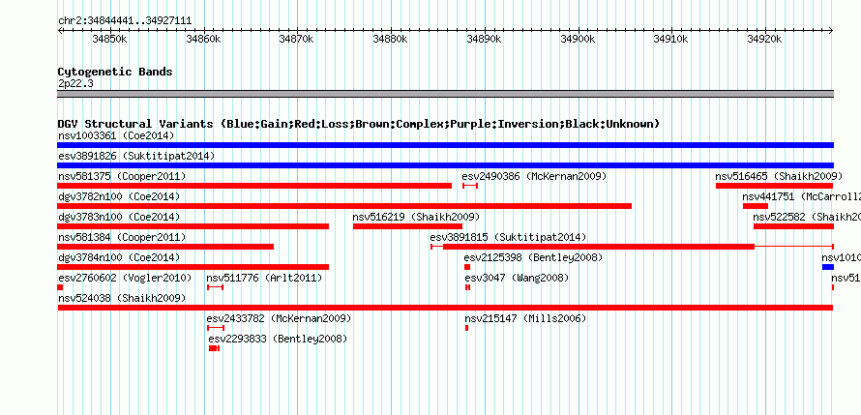Screen dimensions: 861x415
Task: Click the red loss bar under nsv581375
Action: tap(254, 186)
